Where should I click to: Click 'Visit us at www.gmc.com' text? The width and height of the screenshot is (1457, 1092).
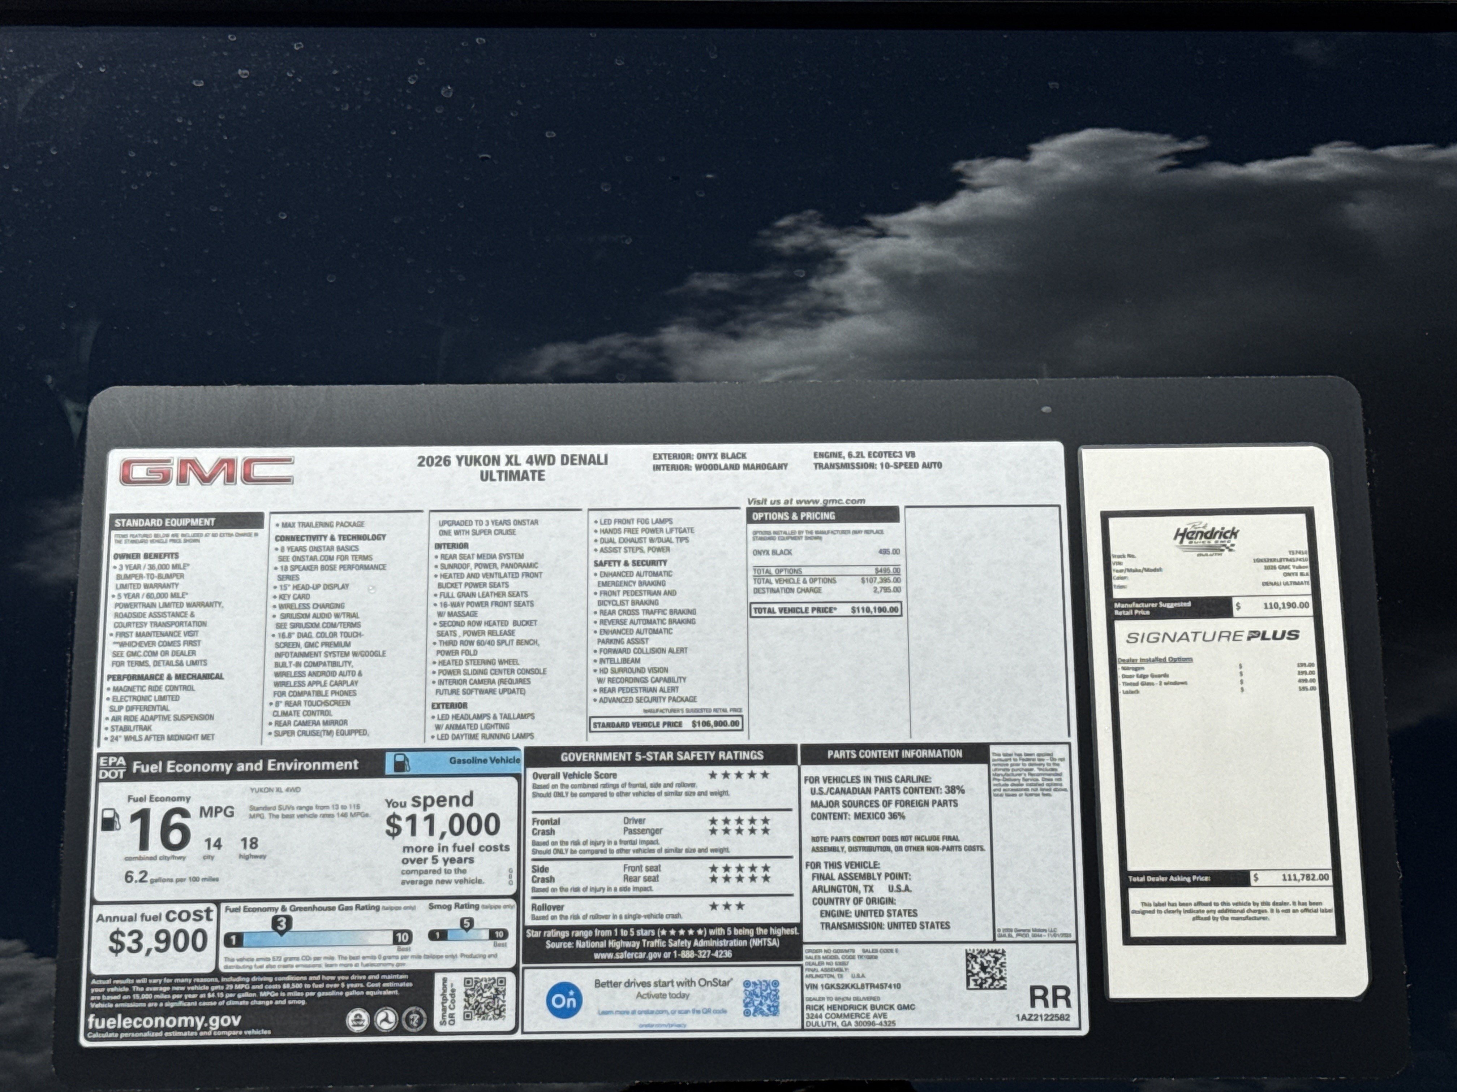(x=805, y=501)
